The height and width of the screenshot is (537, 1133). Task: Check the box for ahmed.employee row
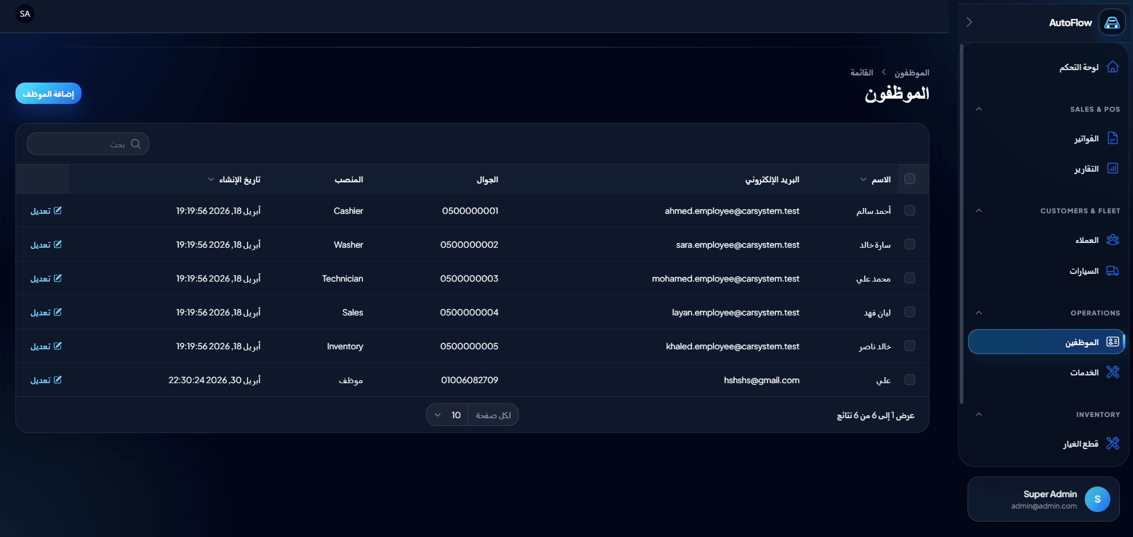[910, 210]
